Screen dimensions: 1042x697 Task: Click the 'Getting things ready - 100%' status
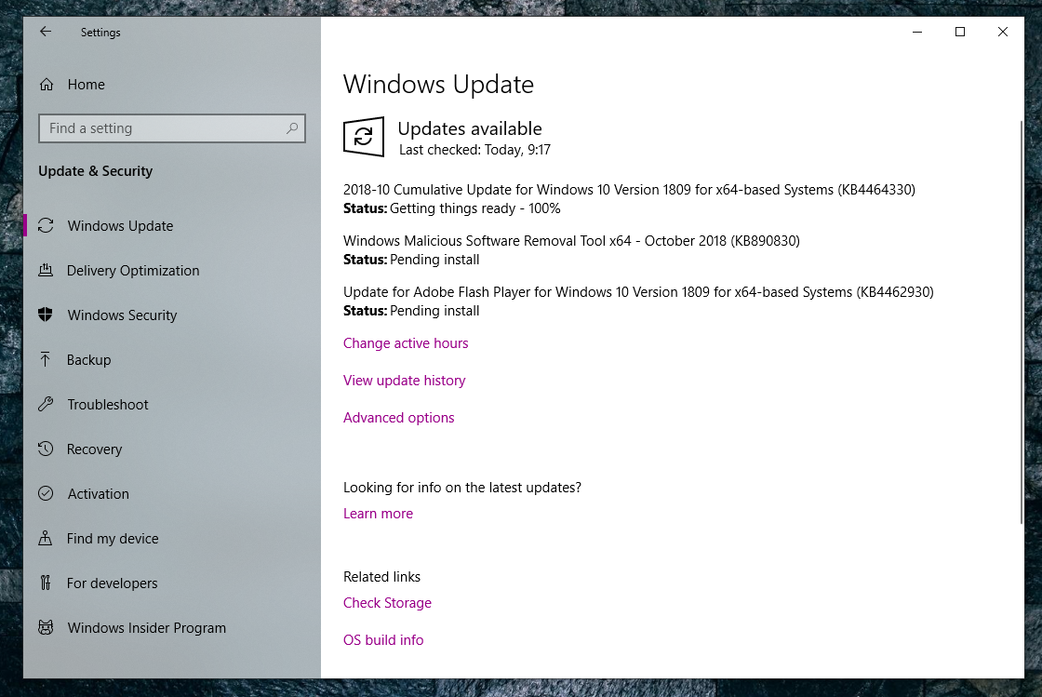pos(475,208)
